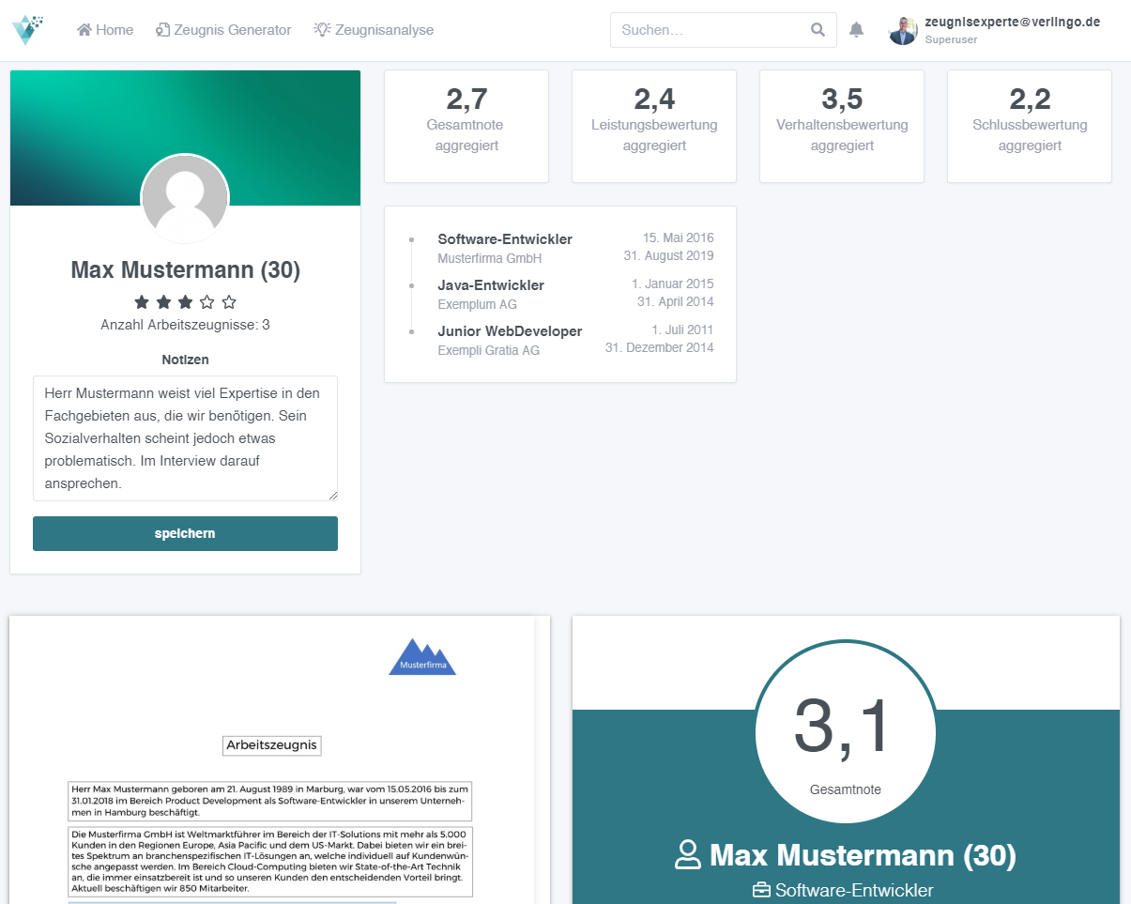Open the zeugnisexperte@verlingo.de account menu

(1012, 22)
